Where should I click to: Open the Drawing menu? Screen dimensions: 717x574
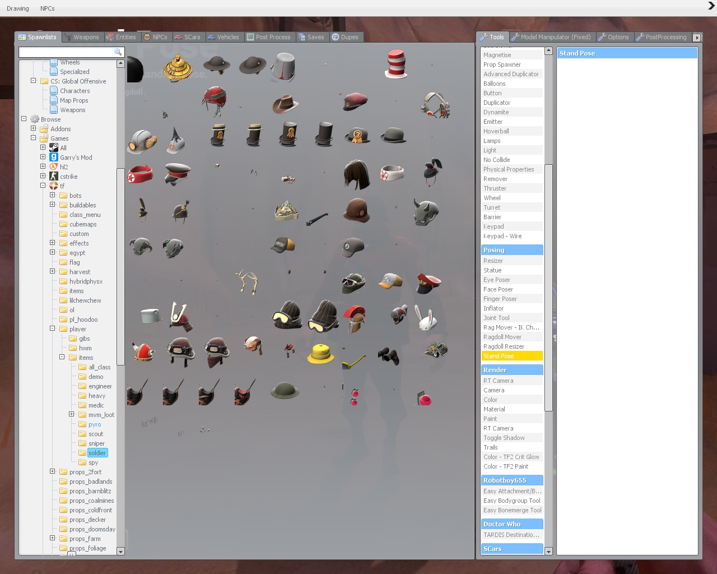pyautogui.click(x=18, y=8)
